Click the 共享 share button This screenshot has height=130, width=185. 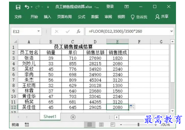pos(162,17)
